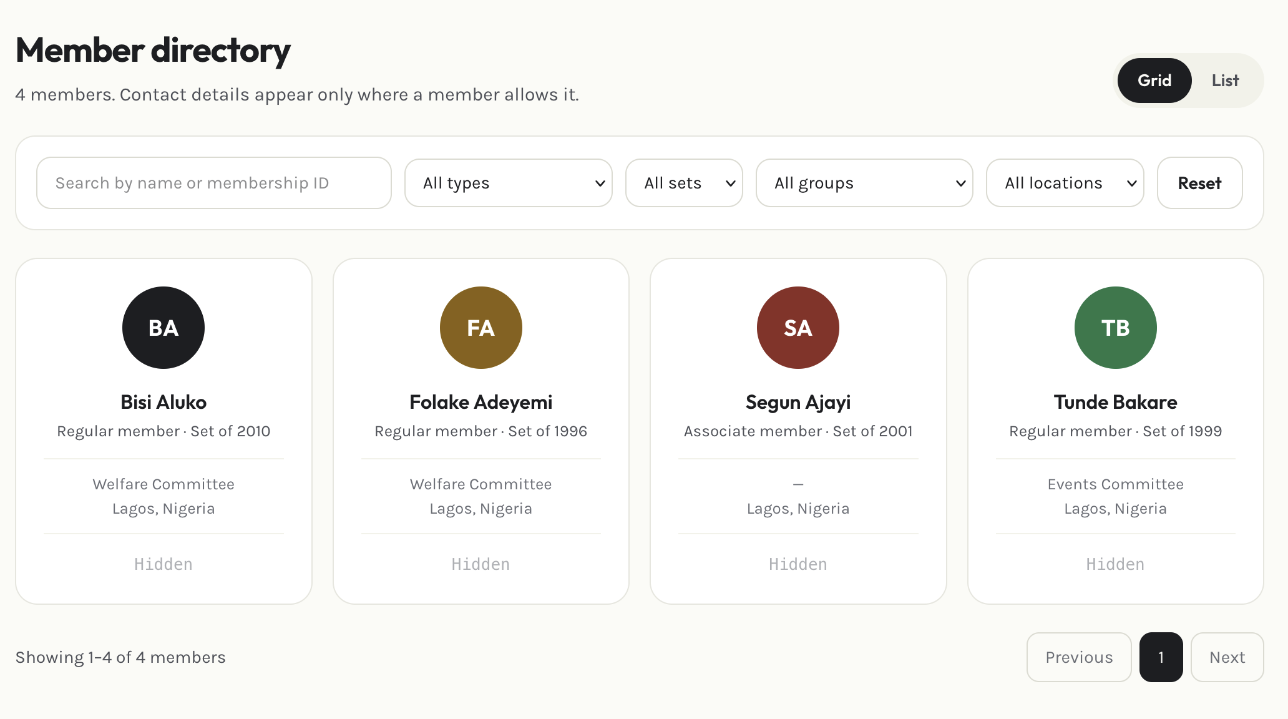
Task: Select page 1 in pagination
Action: click(x=1161, y=657)
